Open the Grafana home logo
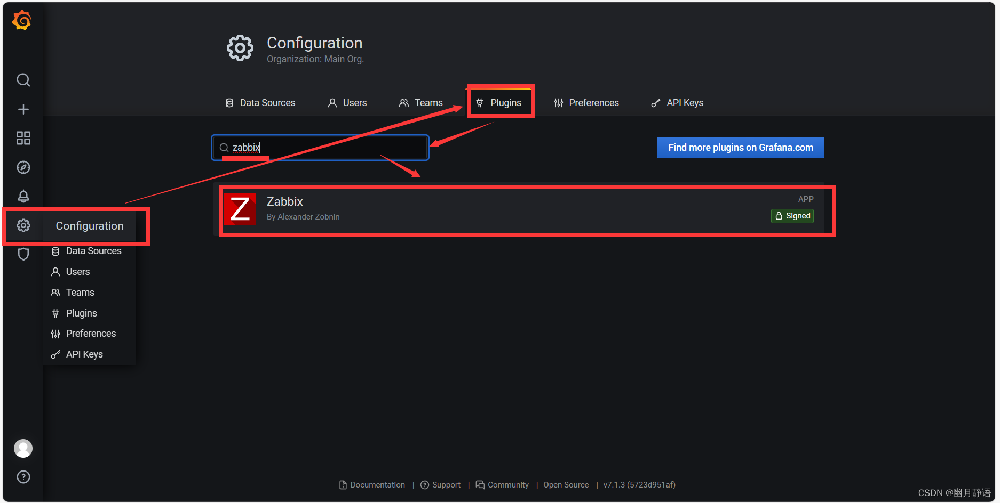The image size is (1000, 503). coord(22,20)
